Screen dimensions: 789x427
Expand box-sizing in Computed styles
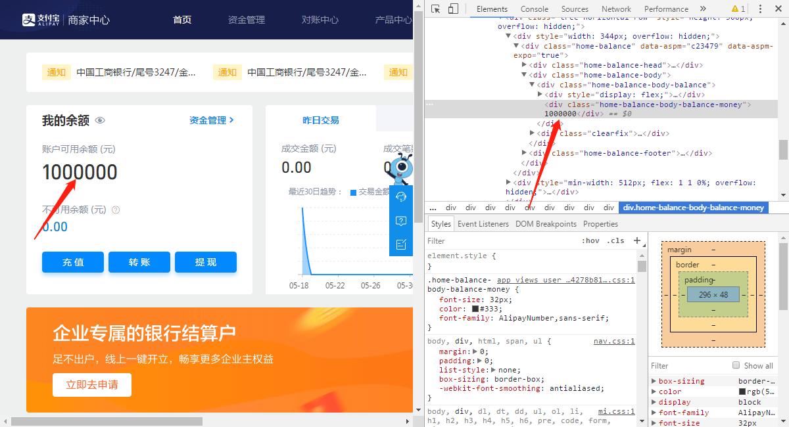click(654, 380)
